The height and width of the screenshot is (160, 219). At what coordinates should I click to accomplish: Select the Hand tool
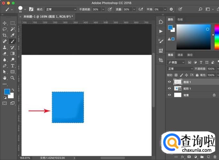(5, 78)
